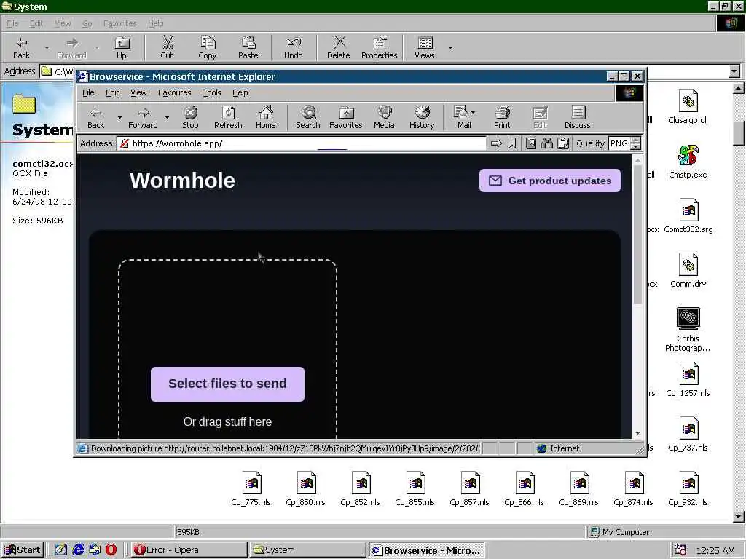
Task: Open the File menu in Internet Explorer
Action: coord(88,92)
